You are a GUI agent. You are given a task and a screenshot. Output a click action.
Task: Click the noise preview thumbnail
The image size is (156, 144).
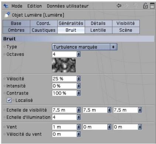coord(64,65)
